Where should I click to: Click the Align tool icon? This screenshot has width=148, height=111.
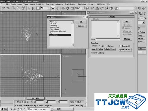point(144,8)
